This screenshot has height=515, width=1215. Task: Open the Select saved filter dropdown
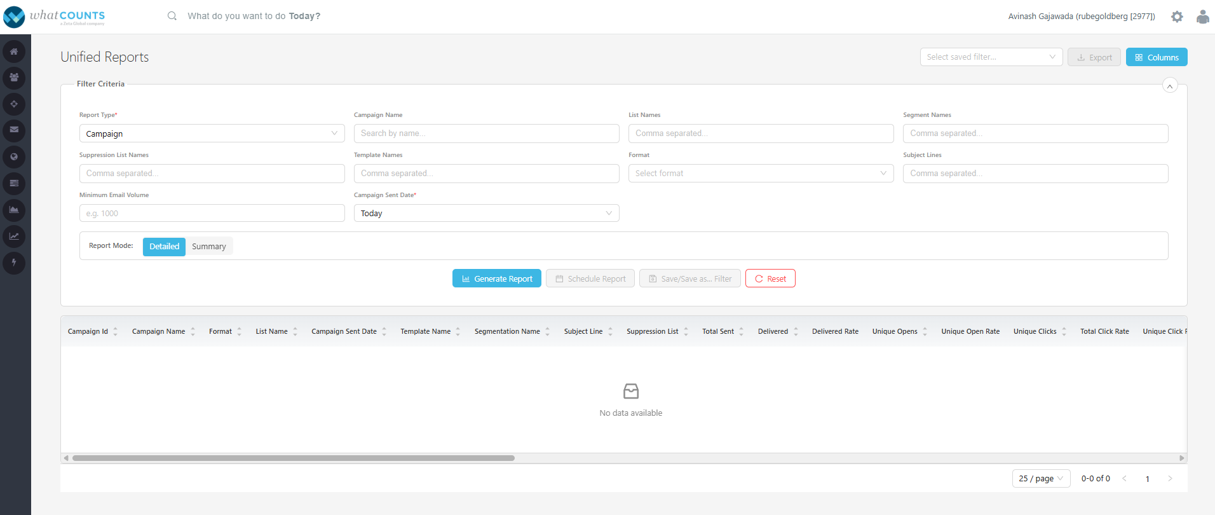coord(991,57)
